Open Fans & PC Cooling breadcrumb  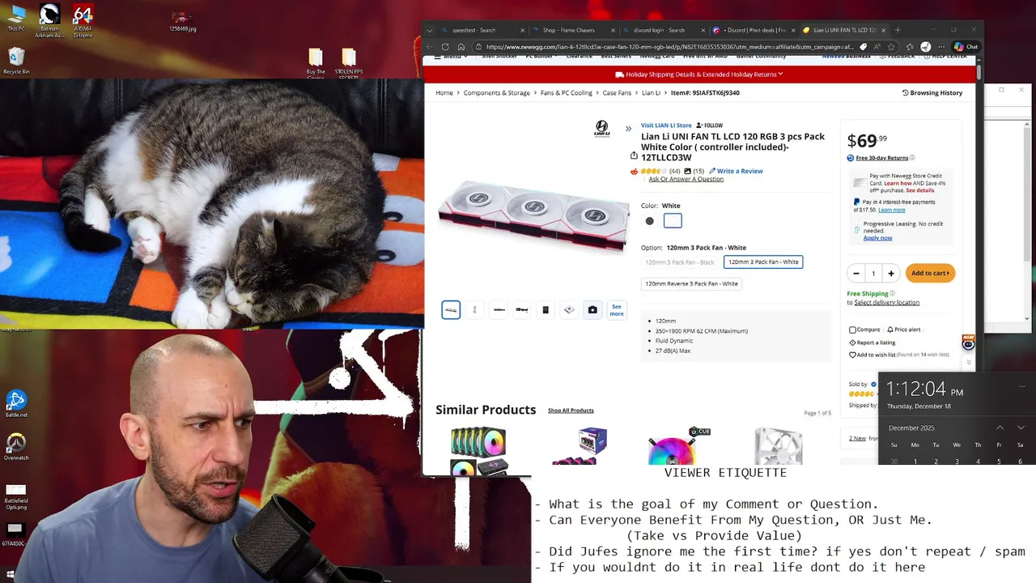[567, 93]
